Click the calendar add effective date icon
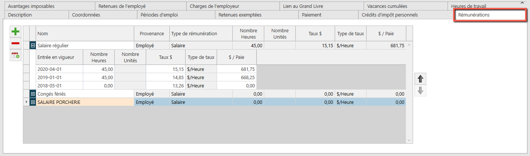Viewport: 530px width, 156px height. click(x=15, y=55)
